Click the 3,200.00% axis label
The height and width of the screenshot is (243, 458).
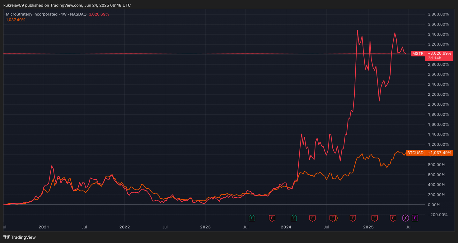click(x=438, y=44)
